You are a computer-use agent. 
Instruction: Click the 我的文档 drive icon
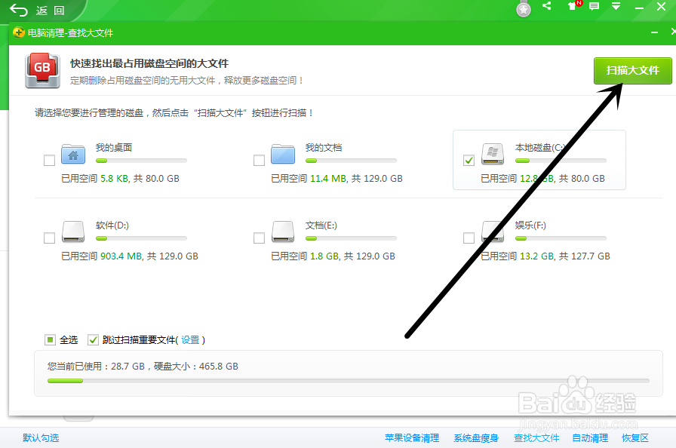click(283, 154)
